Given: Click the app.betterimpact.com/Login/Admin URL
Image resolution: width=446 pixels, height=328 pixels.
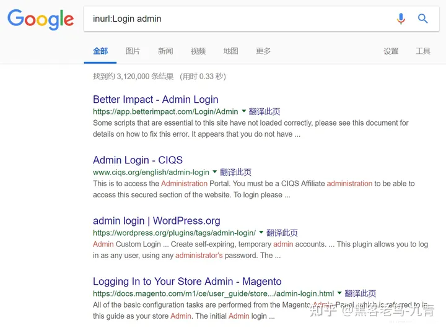Looking at the screenshot, I should (x=165, y=111).
